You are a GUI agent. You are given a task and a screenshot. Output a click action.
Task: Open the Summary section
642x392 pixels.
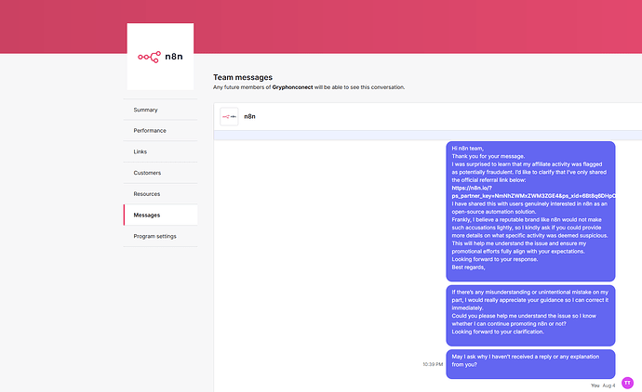coord(160,110)
